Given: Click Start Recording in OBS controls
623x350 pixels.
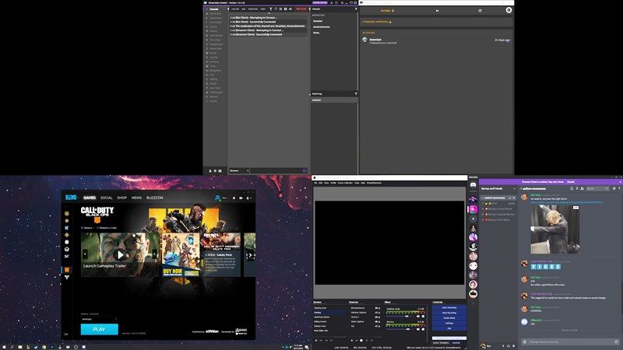Looking at the screenshot, I should [x=449, y=313].
